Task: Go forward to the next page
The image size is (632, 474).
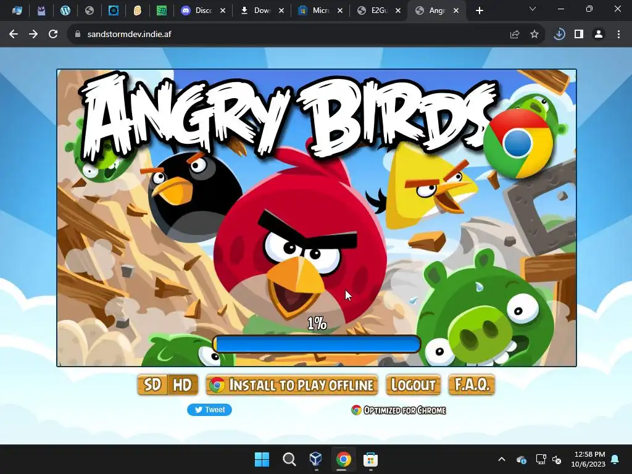Action: (33, 35)
